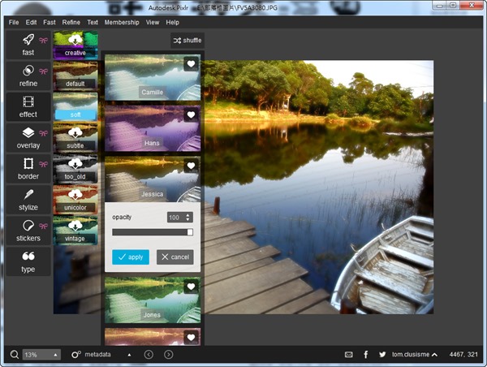Viewport: 487px width, 367px height.
Task: Expand the metadata panel arrow
Action: point(129,355)
